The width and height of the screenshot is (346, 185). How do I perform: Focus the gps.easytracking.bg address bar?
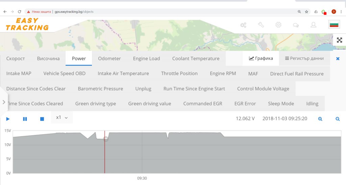pos(74,12)
